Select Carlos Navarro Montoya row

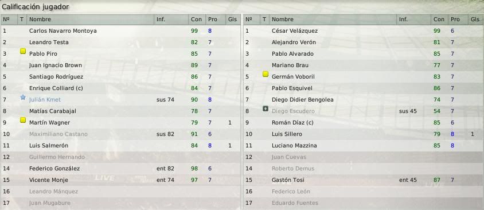(x=120, y=31)
